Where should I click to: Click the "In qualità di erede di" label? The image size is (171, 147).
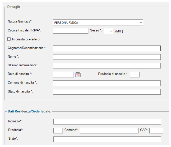(x=26, y=39)
